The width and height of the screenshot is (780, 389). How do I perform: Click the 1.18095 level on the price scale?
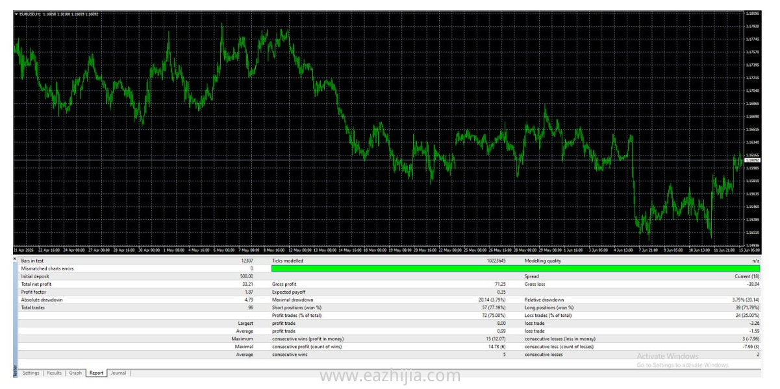coord(753,13)
